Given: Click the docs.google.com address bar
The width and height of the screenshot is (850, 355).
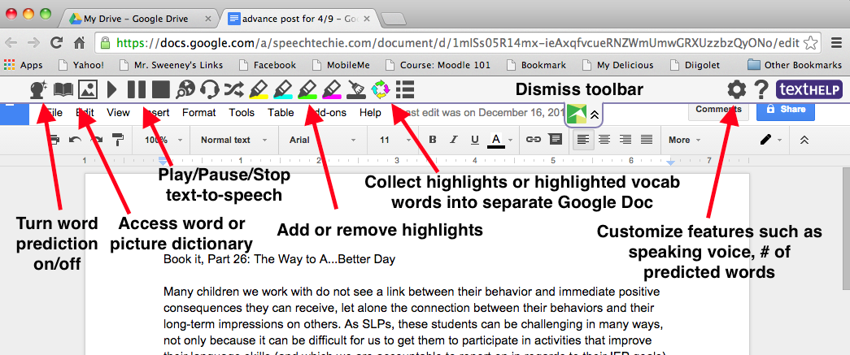Looking at the screenshot, I should (459, 42).
